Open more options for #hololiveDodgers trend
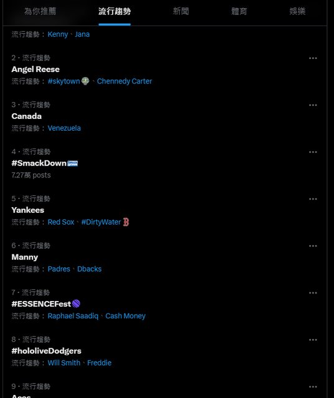Screen dimensions: 334x398 pyautogui.click(x=313, y=340)
